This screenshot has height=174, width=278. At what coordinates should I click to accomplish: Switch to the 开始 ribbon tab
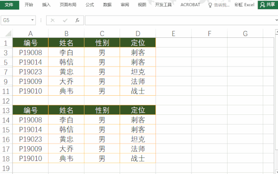29,5
